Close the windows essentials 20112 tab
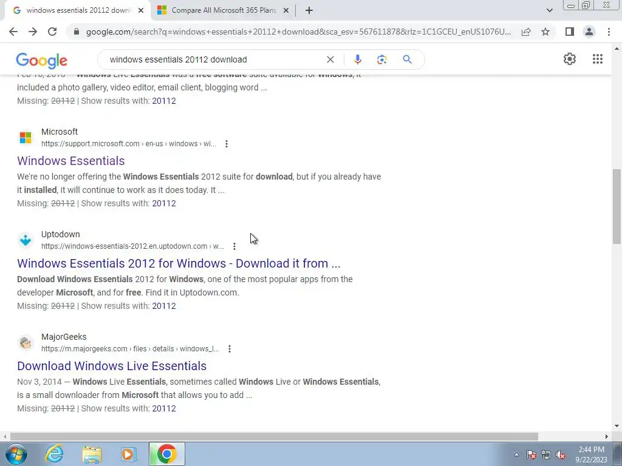Screen dimensions: 622x466 tap(141, 10)
